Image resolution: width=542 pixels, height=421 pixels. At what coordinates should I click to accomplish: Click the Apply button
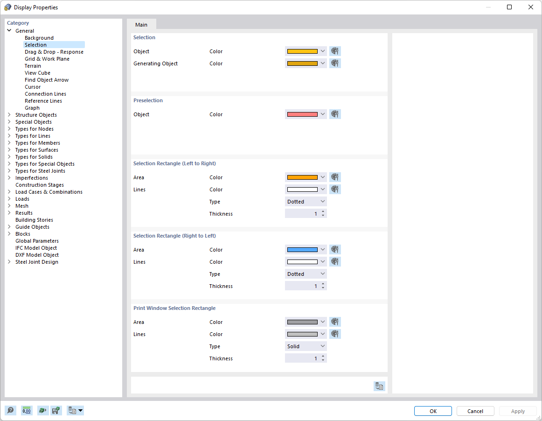[x=518, y=411]
